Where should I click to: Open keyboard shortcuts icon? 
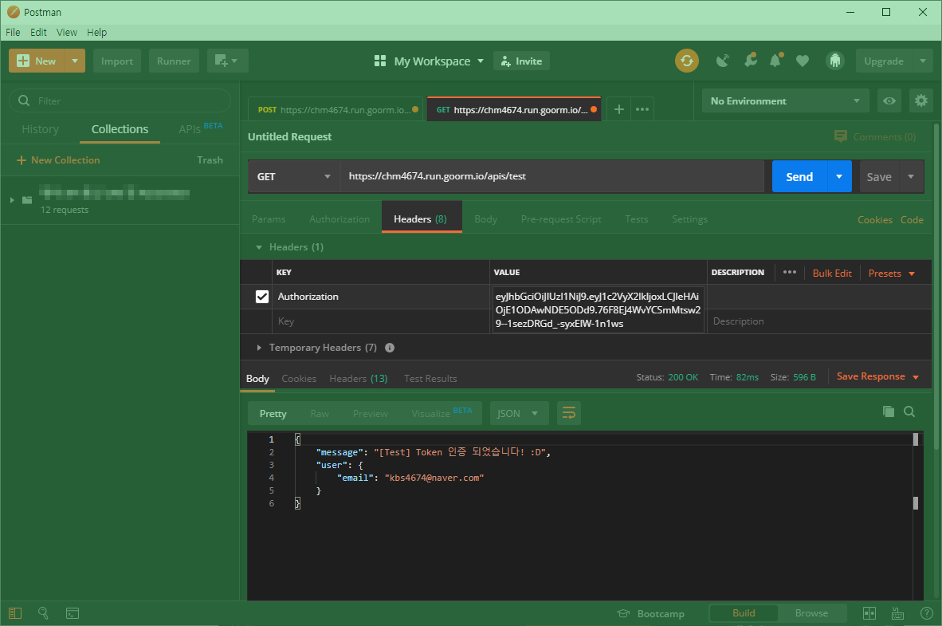point(897,612)
